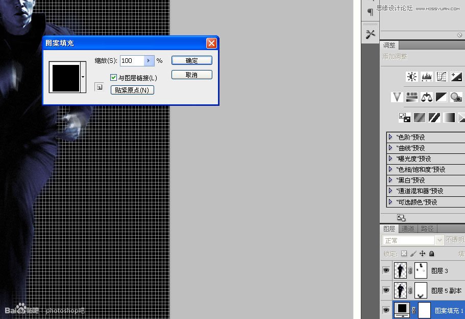Select the Curves adjustment icon
This screenshot has height=319, width=465.
442,77
